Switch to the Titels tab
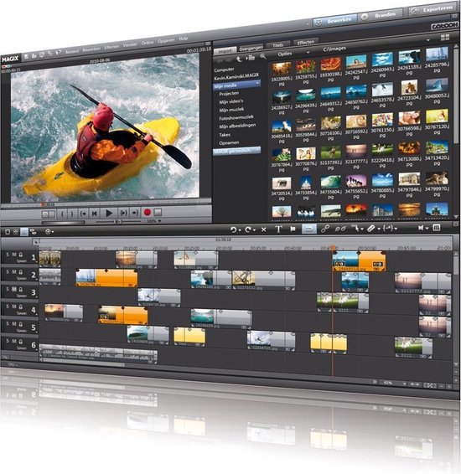Screen dimensions: 461x474 point(278,45)
